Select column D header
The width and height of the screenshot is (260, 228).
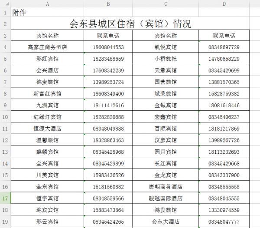tap(224, 3)
